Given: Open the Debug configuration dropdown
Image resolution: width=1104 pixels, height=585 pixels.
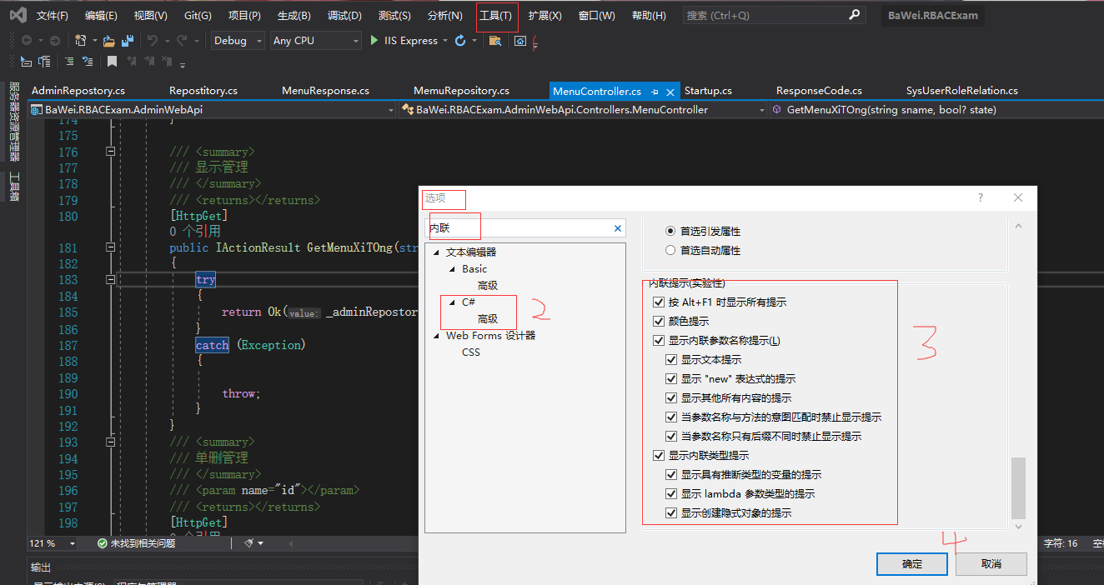Looking at the screenshot, I should point(237,40).
